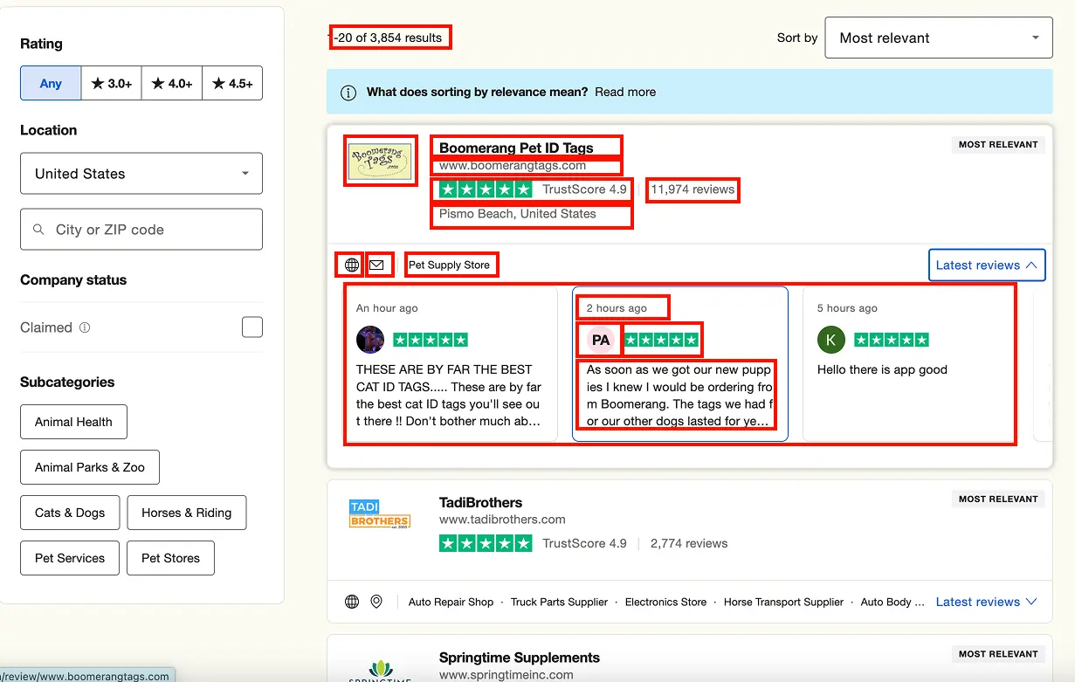Open the Boomerang Tags company logo
The width and height of the screenshot is (1075, 682).
[380, 161]
